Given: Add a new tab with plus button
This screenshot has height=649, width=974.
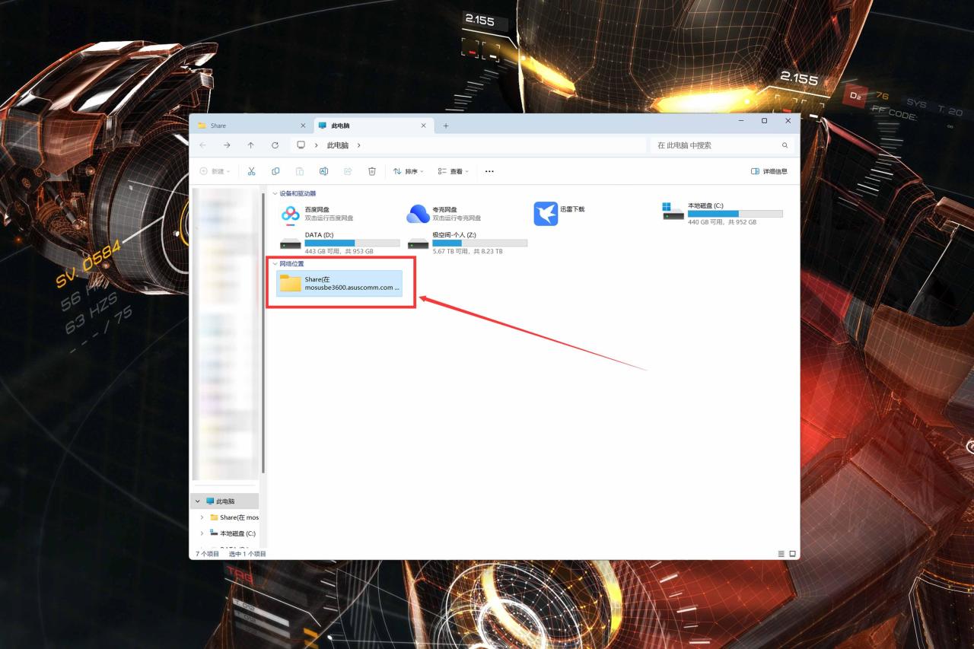Looking at the screenshot, I should (446, 126).
